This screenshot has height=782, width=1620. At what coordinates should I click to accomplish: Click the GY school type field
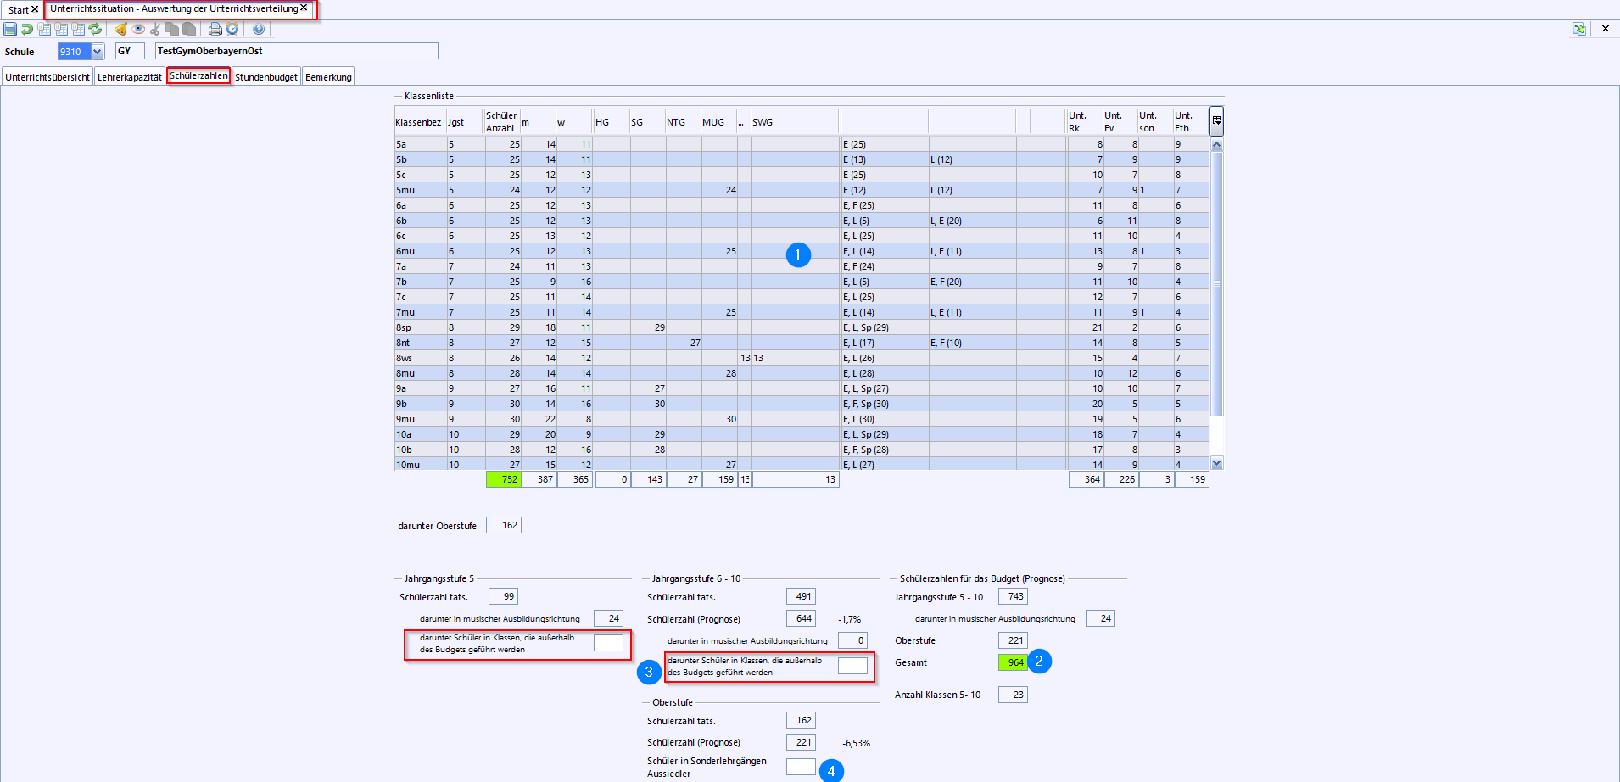pyautogui.click(x=130, y=51)
